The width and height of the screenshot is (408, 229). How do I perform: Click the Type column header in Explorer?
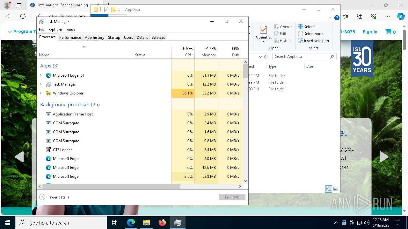(x=285, y=66)
